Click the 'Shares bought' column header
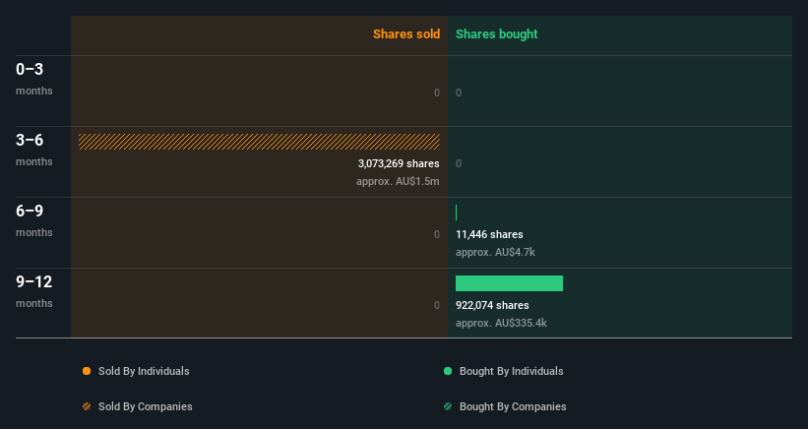808x429 pixels. tap(497, 34)
